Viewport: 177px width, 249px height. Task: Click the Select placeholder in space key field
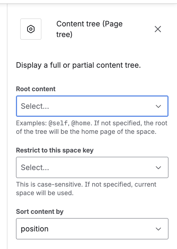coord(35,167)
